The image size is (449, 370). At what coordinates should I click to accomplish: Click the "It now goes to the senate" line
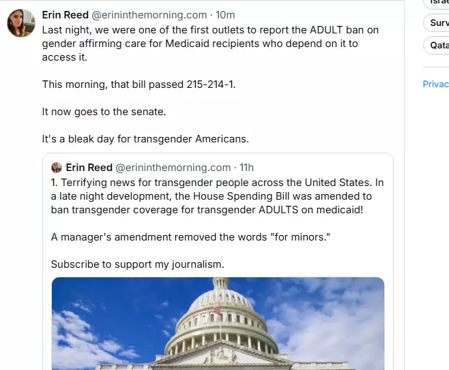(104, 112)
